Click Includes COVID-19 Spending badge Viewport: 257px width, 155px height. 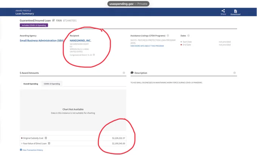(34, 25)
